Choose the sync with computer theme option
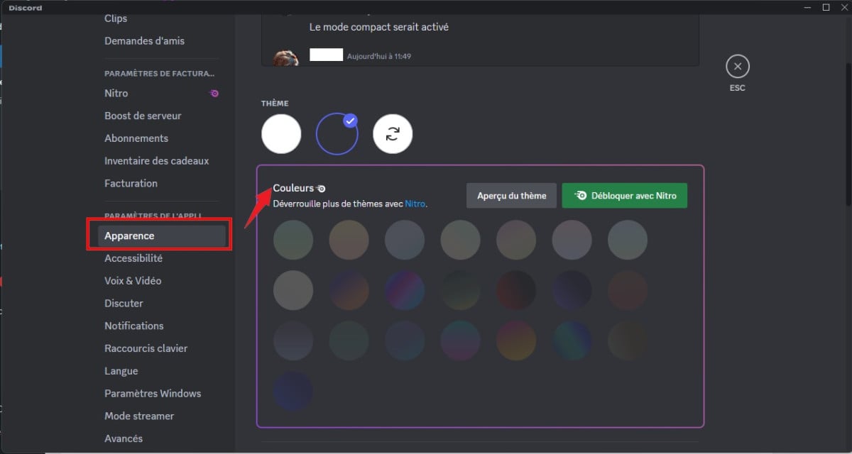Viewport: 852px width, 454px height. [393, 133]
